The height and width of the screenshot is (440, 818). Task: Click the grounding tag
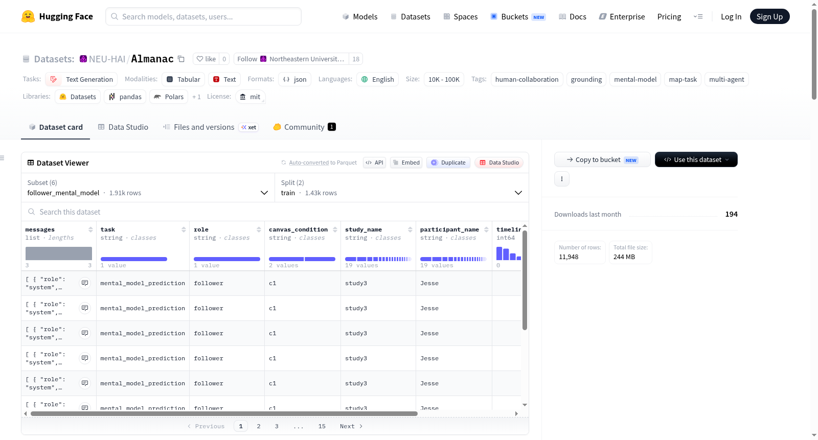point(586,79)
